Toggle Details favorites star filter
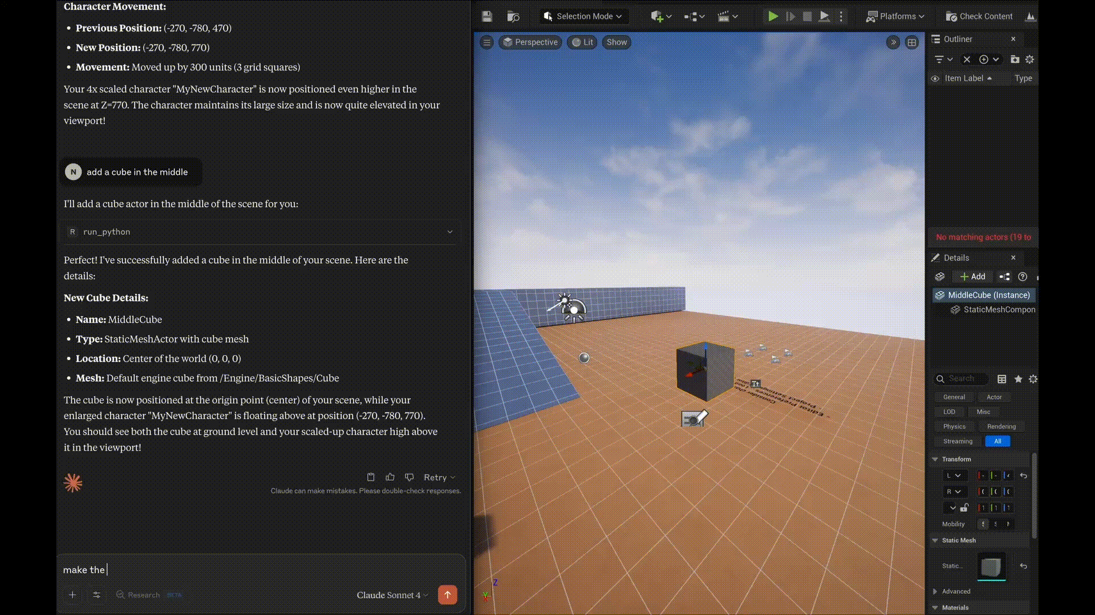The image size is (1095, 615). coord(1018,379)
